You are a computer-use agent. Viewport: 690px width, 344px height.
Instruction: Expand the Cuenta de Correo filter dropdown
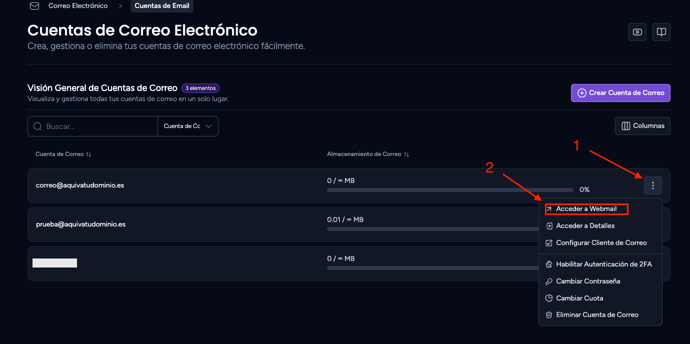coord(188,126)
